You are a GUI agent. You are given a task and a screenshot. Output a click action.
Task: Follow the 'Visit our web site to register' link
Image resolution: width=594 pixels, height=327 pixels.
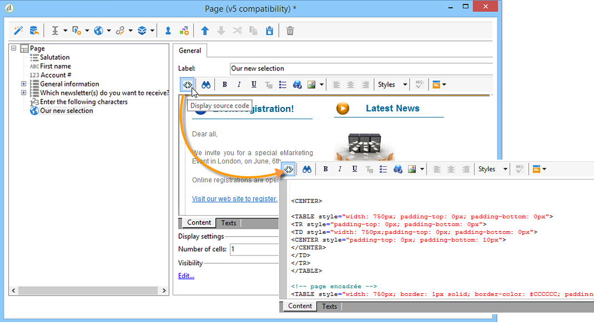(234, 198)
